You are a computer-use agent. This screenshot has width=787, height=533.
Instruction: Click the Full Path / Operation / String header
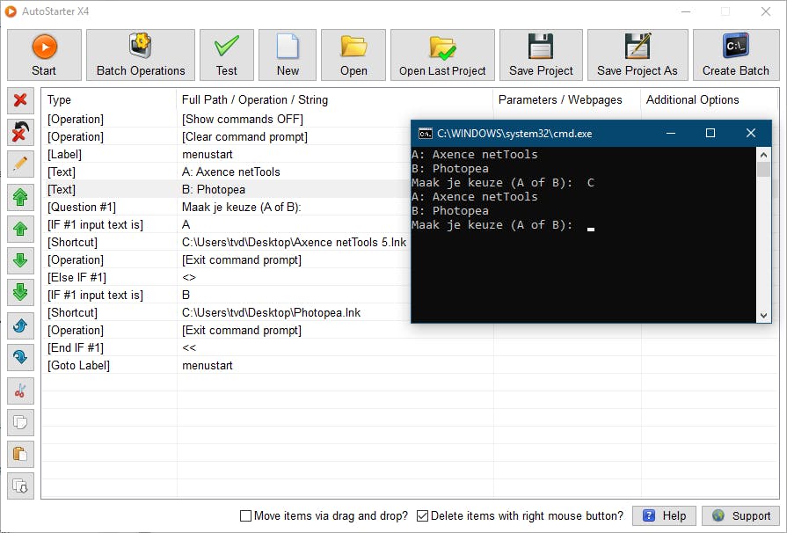click(335, 100)
